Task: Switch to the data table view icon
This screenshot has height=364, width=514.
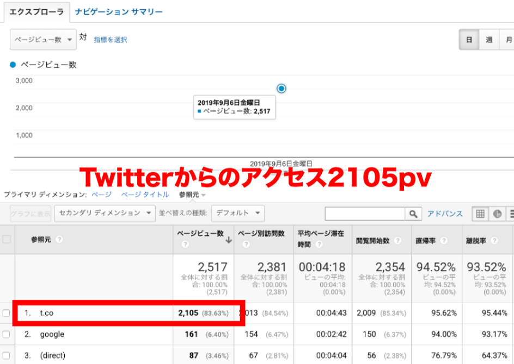Action: (x=480, y=214)
